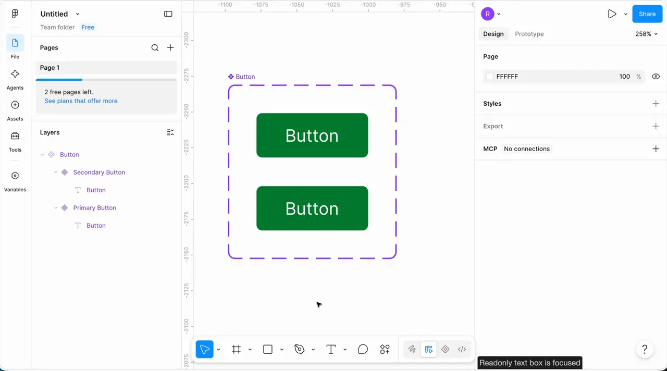Open presentation options dropdown arrow
This screenshot has height=371, width=667.
point(625,14)
